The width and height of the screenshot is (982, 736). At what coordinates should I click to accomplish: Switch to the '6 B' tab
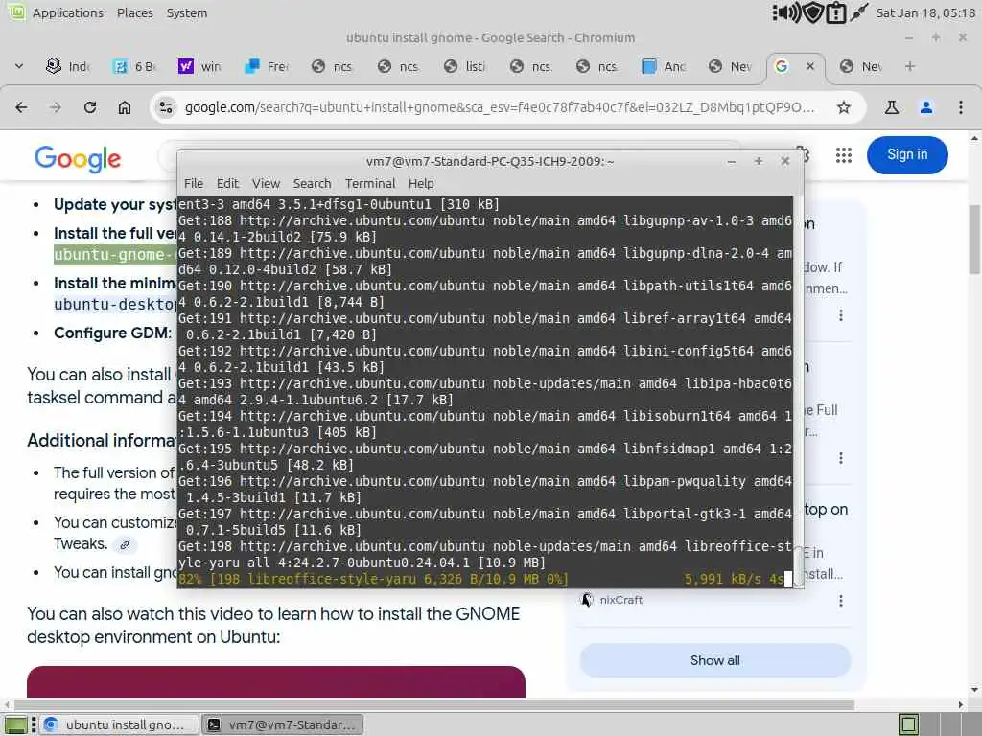pyautogui.click(x=134, y=66)
